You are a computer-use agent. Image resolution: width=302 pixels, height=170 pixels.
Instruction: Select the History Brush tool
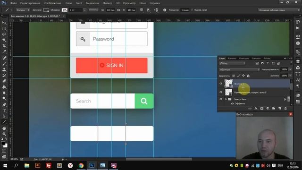click(x=4, y=76)
